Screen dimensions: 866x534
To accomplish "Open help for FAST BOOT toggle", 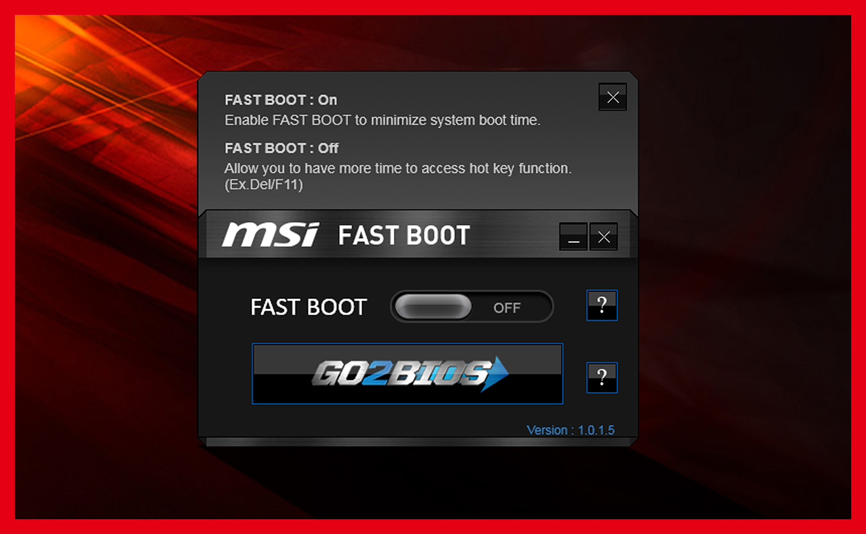I will click(x=602, y=305).
